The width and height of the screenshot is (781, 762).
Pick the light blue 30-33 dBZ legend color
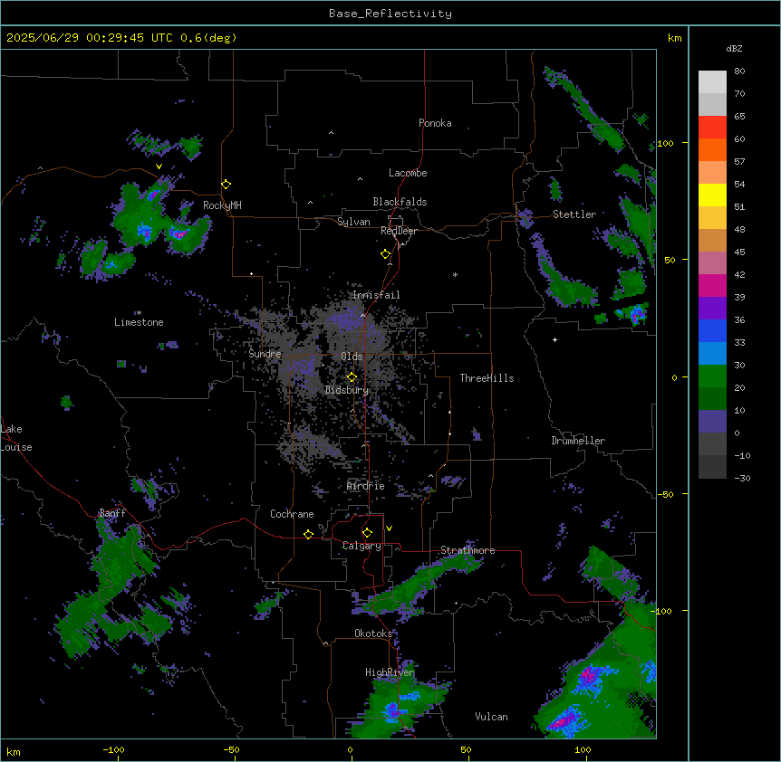click(712, 354)
